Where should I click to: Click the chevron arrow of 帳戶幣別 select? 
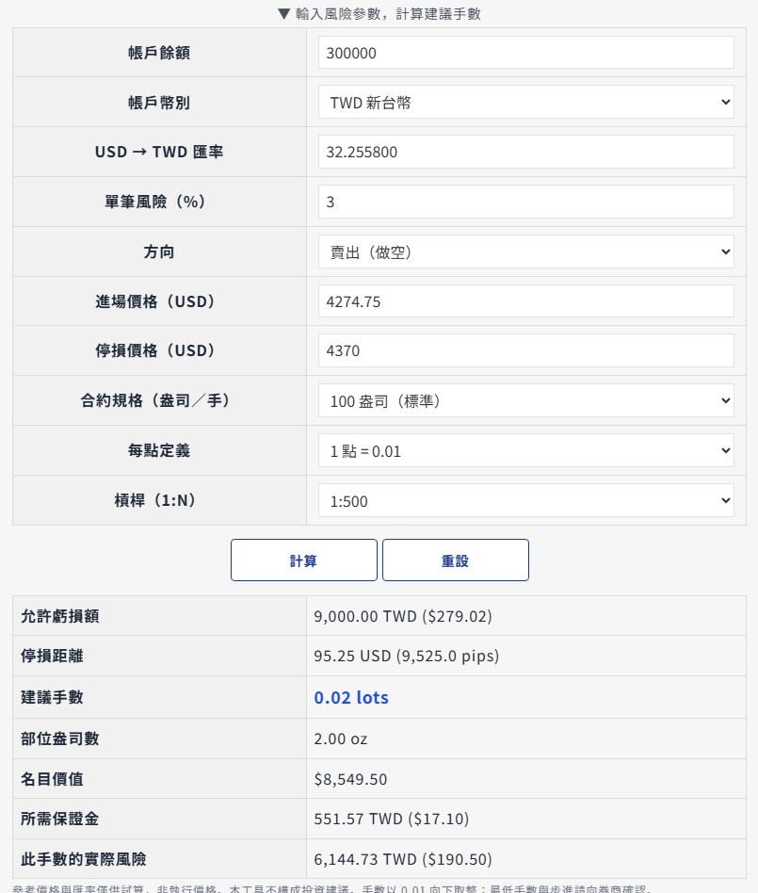click(x=726, y=102)
